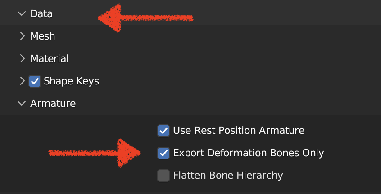Image resolution: width=381 pixels, height=194 pixels.
Task: Click empty header bar right of Data
Action: (x=288, y=13)
